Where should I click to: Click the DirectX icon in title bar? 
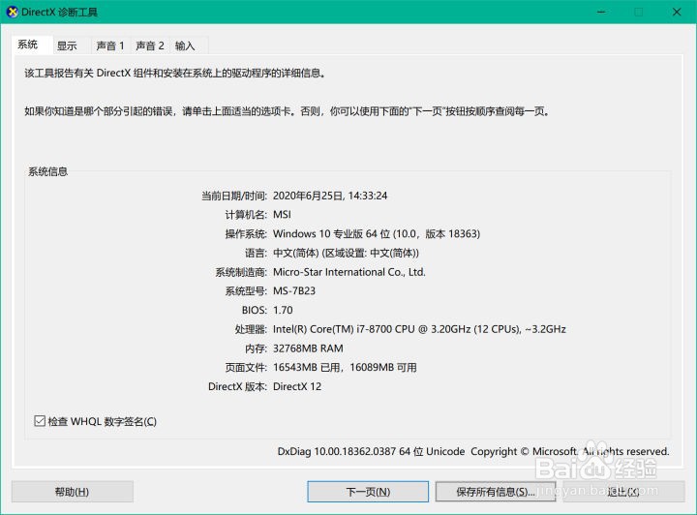[x=12, y=12]
